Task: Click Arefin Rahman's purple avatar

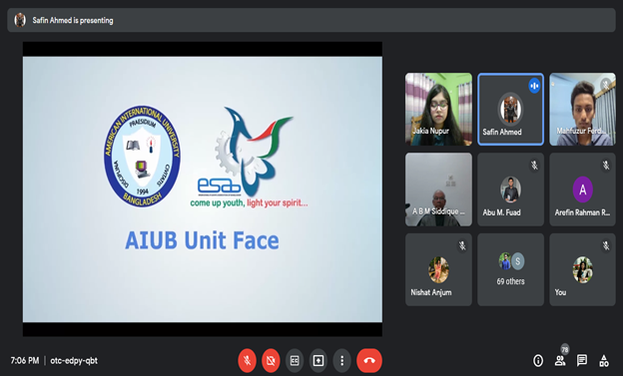Action: click(x=582, y=189)
